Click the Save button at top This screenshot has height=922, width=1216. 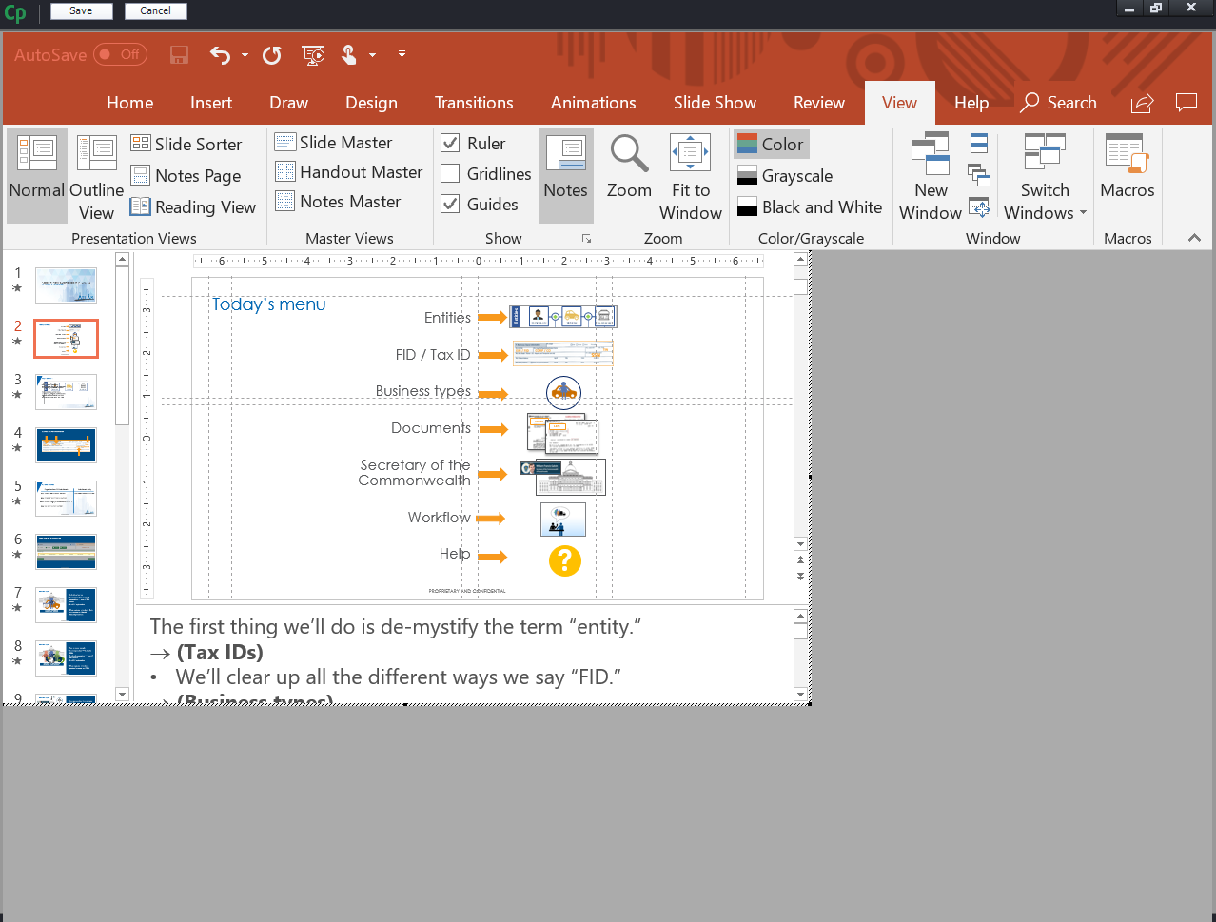point(81,10)
